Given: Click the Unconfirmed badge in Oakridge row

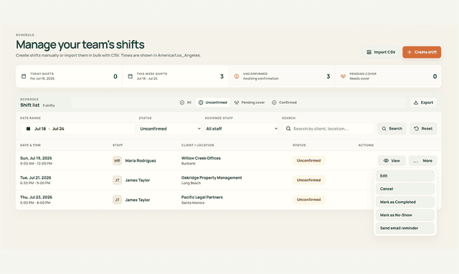Looking at the screenshot, I should pyautogui.click(x=309, y=180).
